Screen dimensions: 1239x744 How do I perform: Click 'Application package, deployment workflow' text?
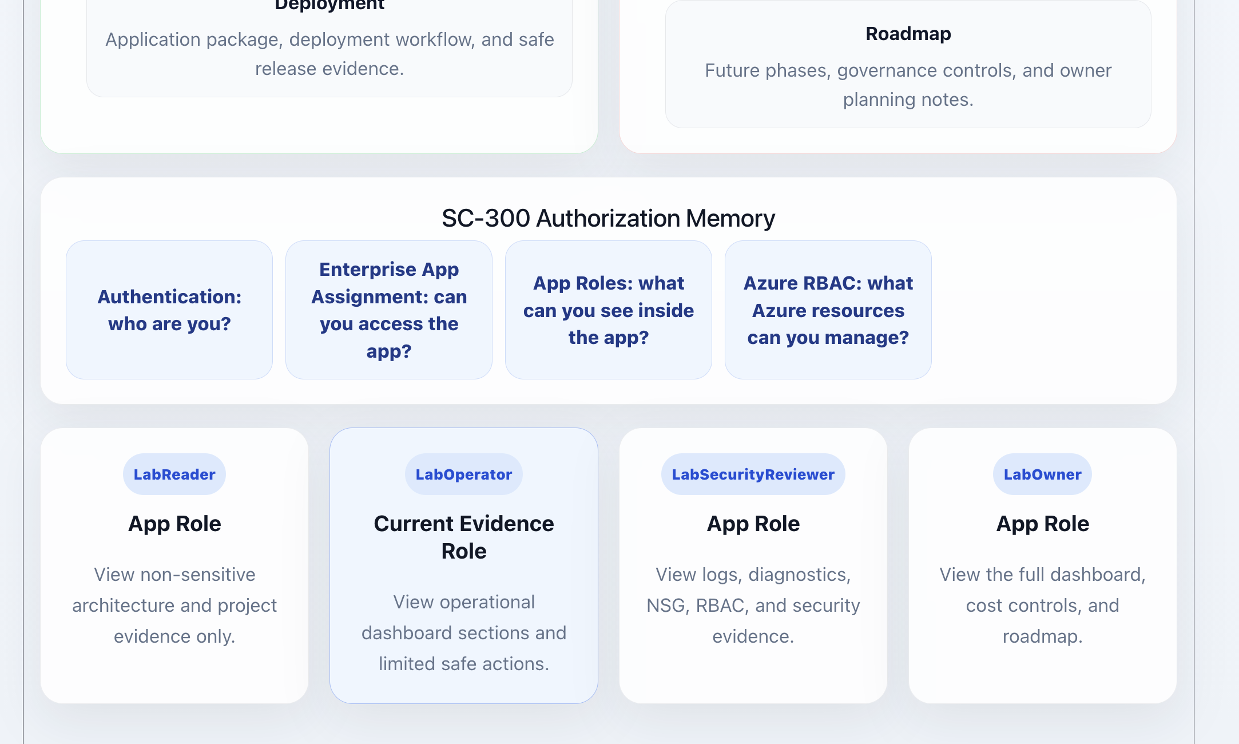329,54
